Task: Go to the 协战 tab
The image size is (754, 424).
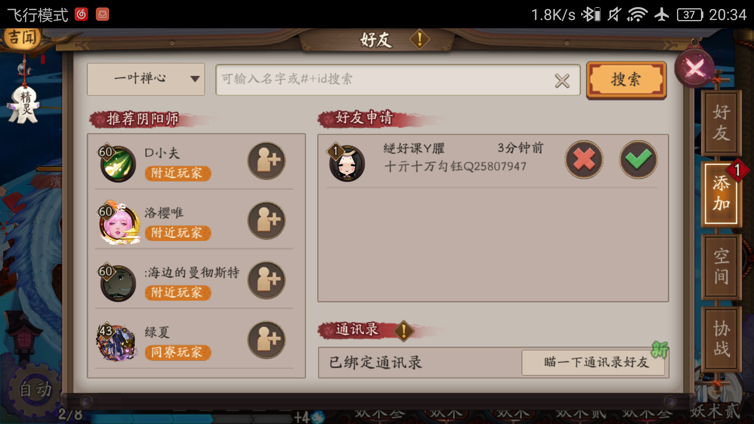Action: pyautogui.click(x=721, y=339)
